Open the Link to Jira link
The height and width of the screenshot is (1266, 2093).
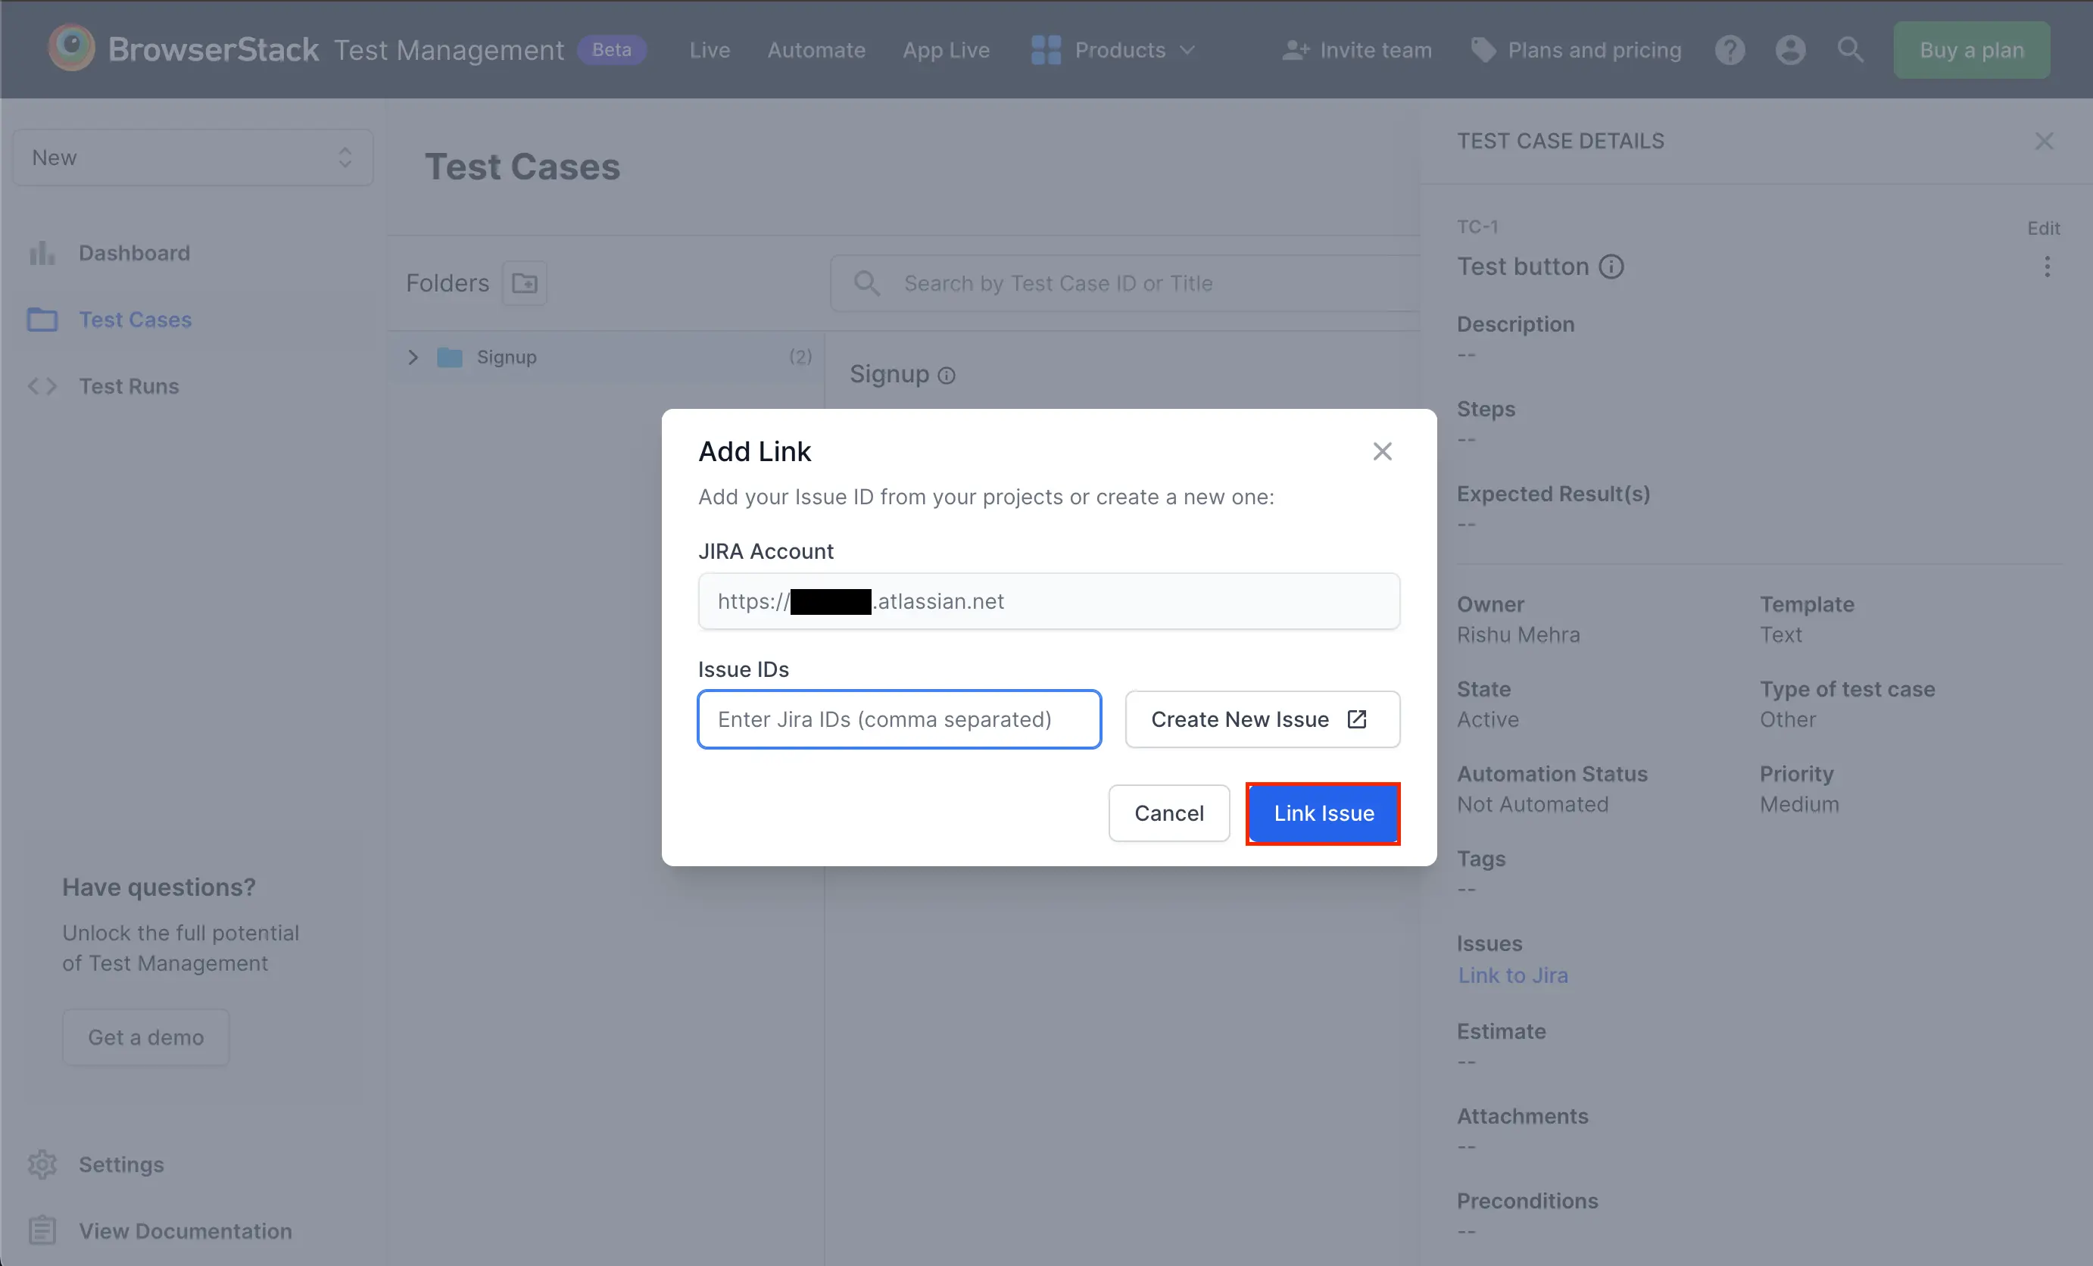1512,974
